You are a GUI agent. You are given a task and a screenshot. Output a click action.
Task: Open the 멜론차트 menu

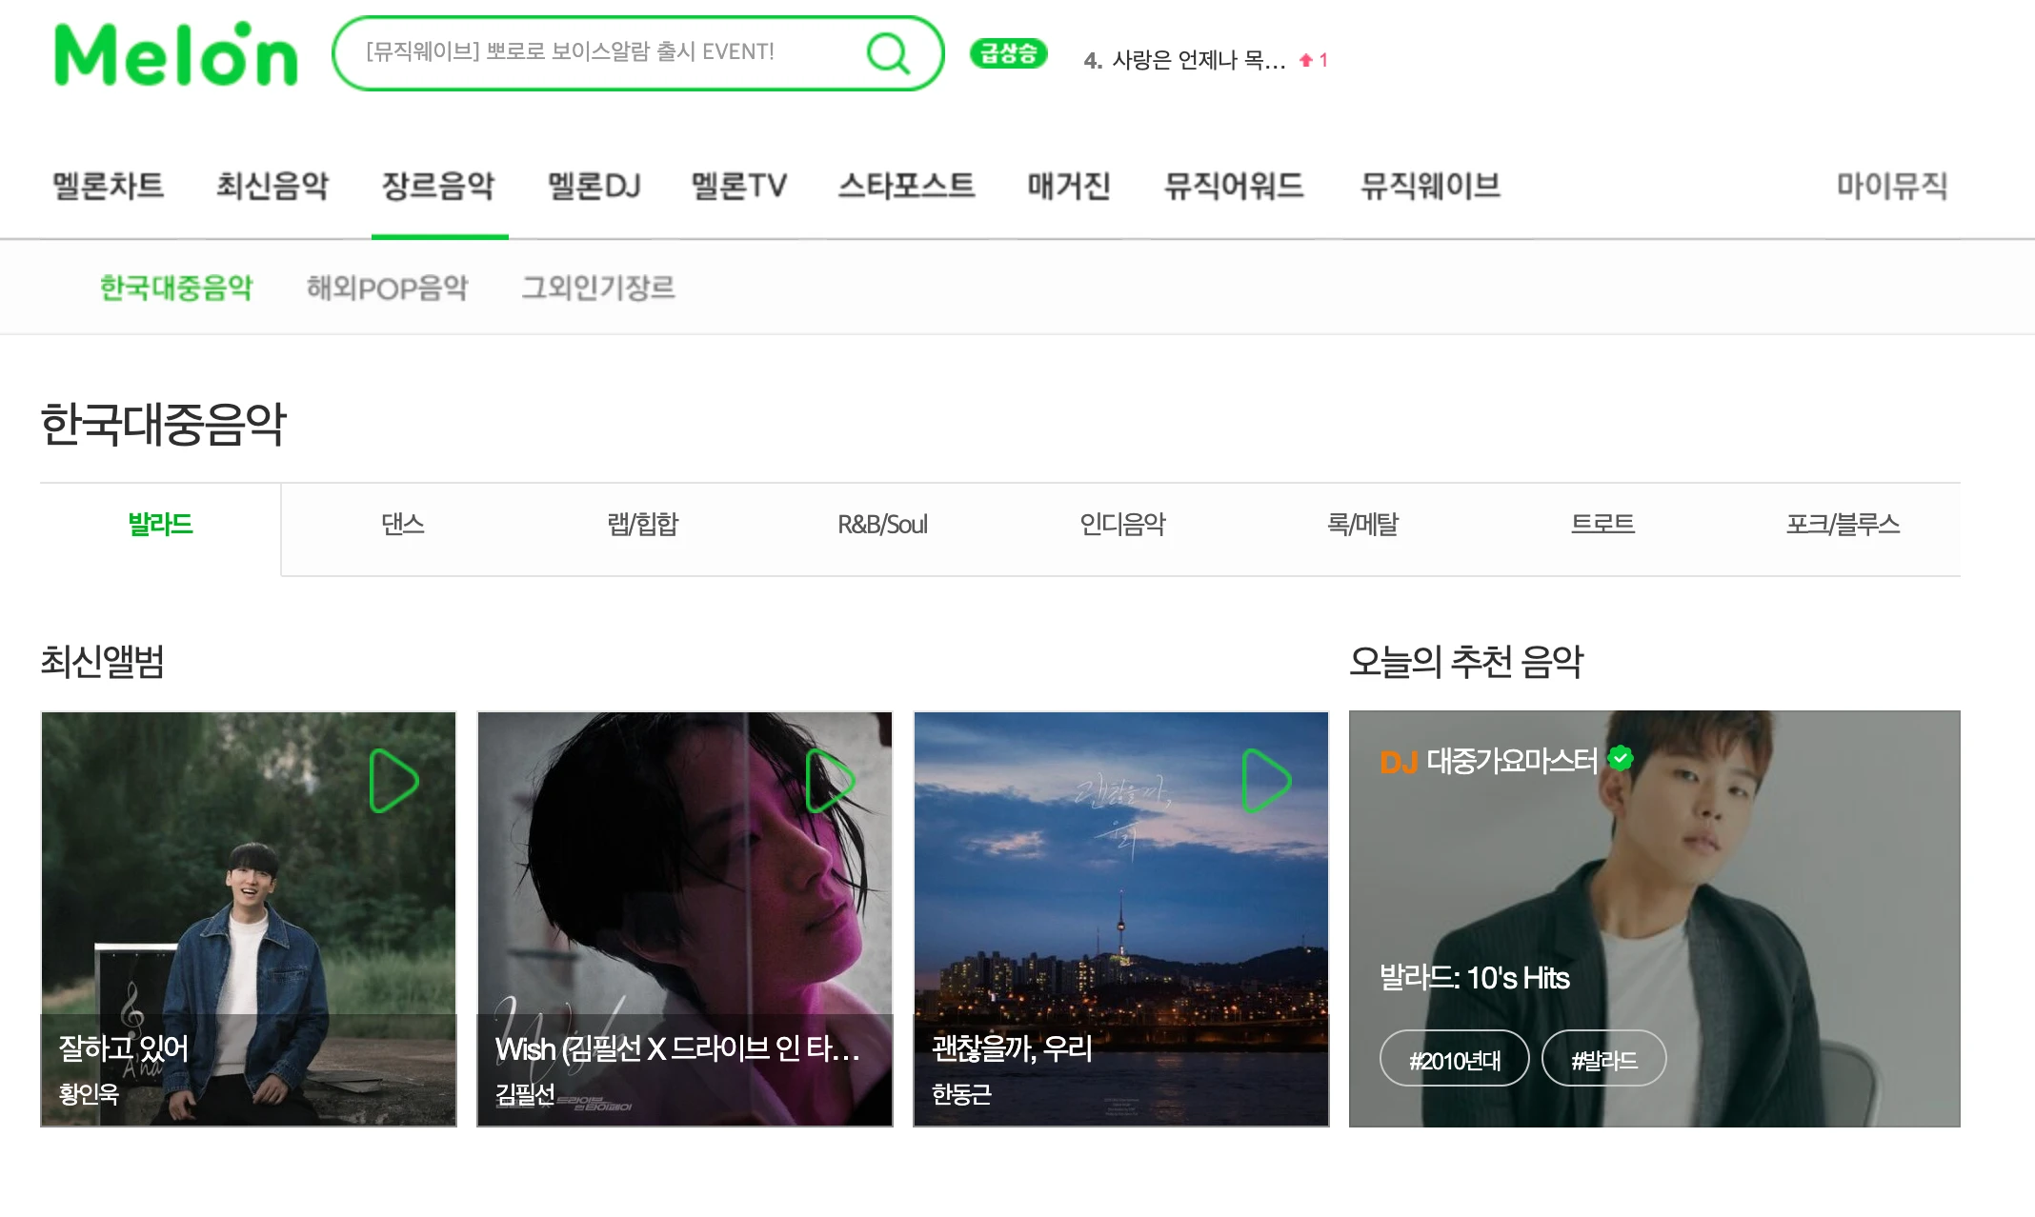click(108, 186)
